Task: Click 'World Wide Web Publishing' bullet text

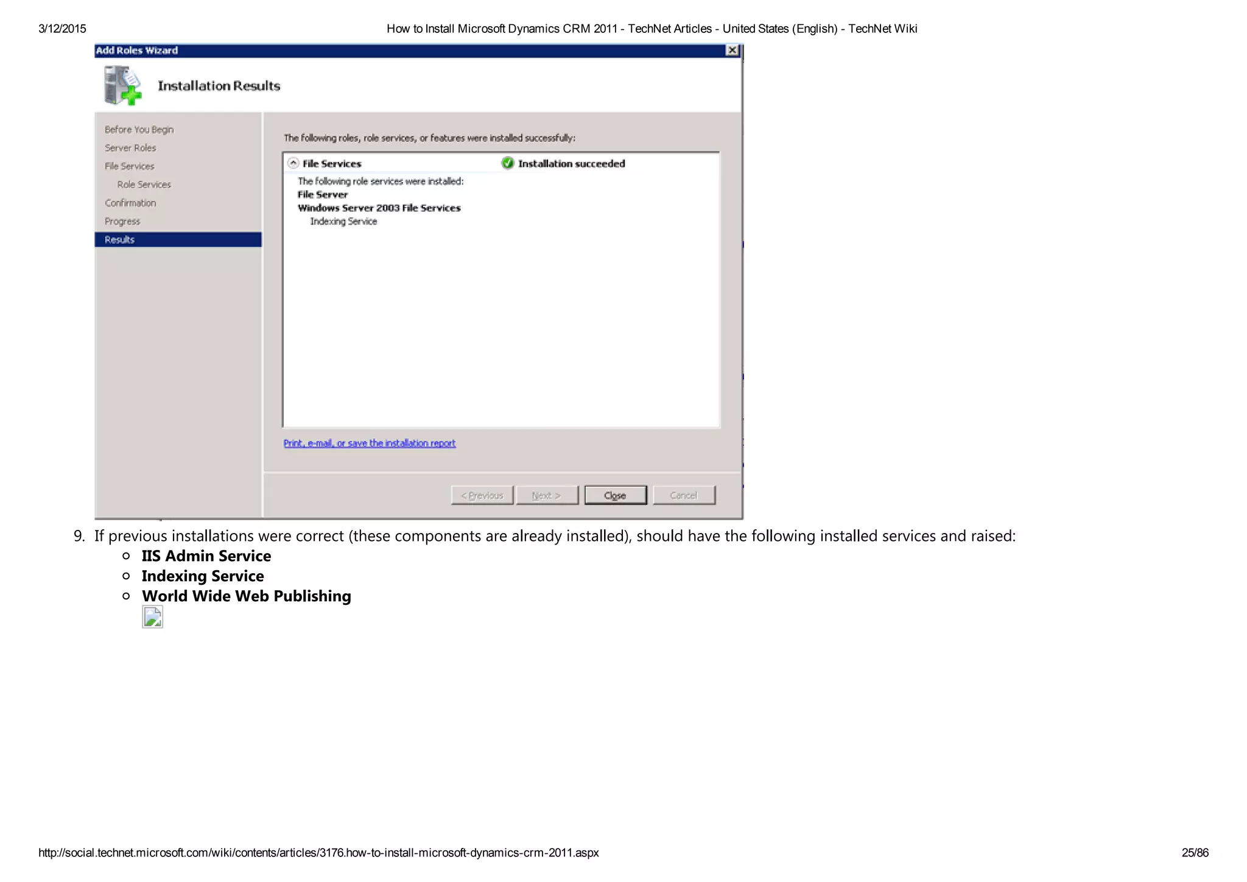Action: pyautogui.click(x=247, y=596)
